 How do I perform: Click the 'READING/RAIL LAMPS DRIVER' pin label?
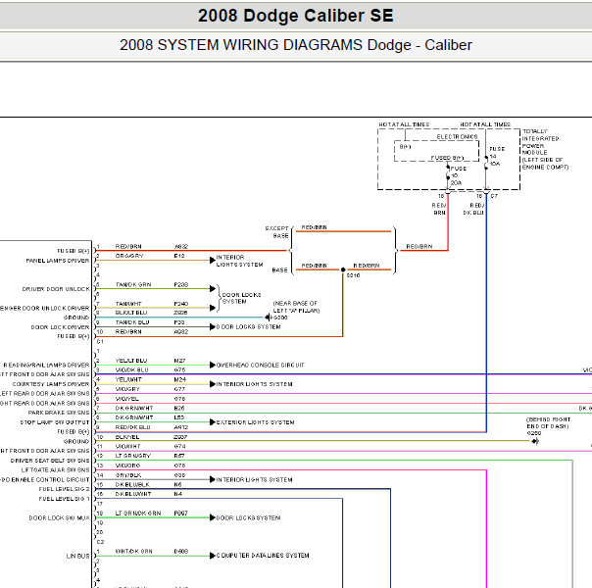point(46,366)
